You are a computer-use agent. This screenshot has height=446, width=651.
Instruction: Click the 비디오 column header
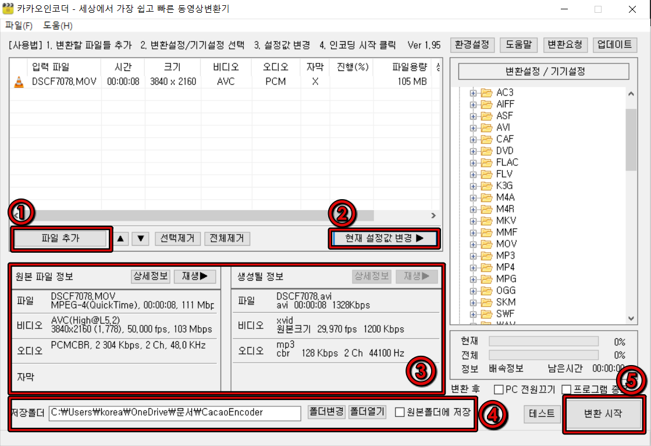tap(226, 67)
